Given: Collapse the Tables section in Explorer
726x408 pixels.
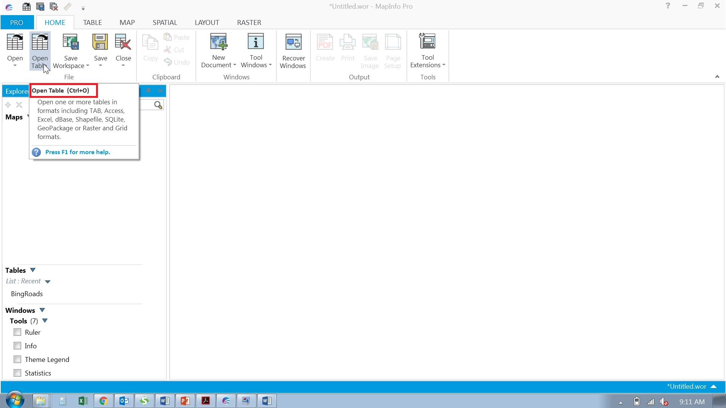Looking at the screenshot, I should pos(33,270).
